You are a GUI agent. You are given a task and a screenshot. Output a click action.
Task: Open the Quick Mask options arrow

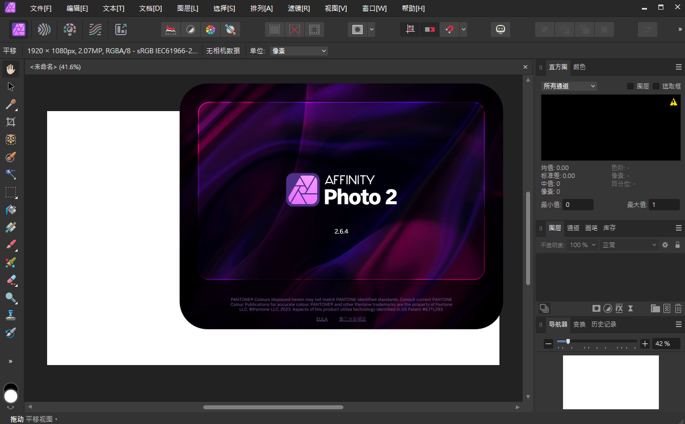coord(371,29)
